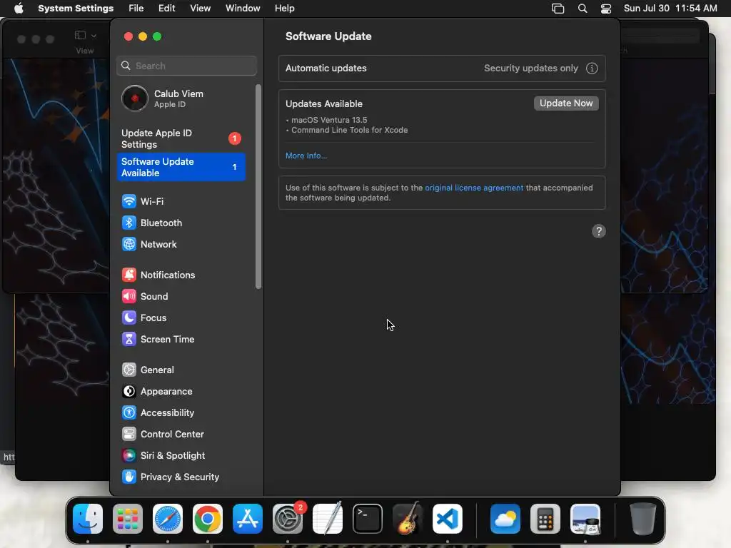This screenshot has height=548, width=731.
Task: Launch Google Chrome from the Dock
Action: coord(208,519)
